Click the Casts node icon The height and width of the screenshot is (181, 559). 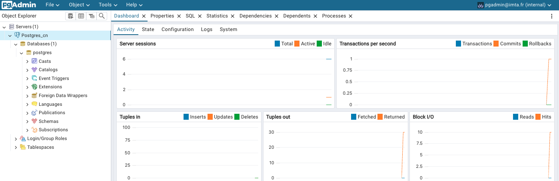click(34, 61)
